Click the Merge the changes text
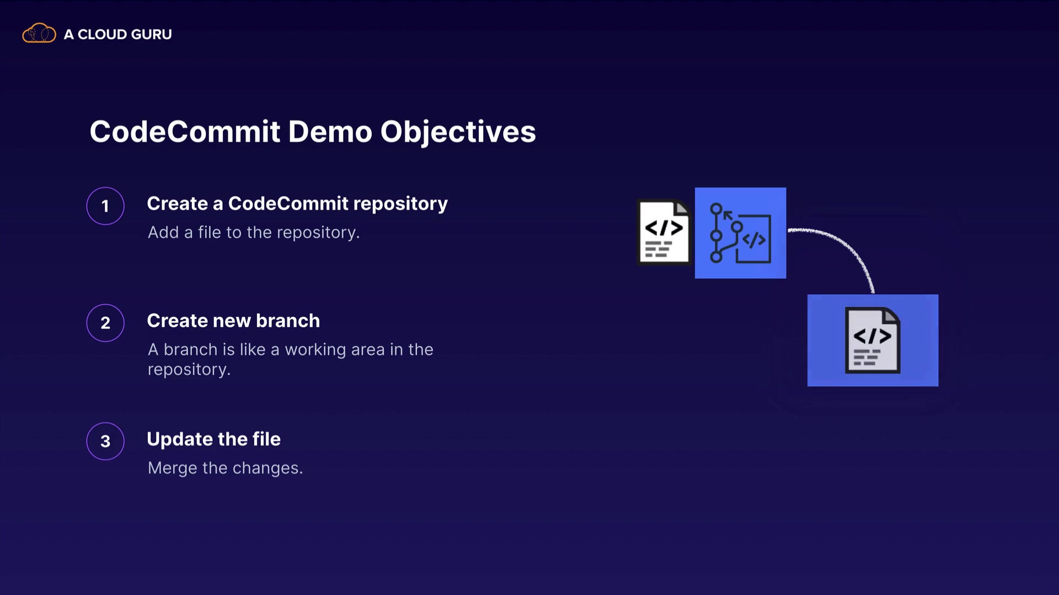This screenshot has width=1059, height=595. pyautogui.click(x=225, y=468)
